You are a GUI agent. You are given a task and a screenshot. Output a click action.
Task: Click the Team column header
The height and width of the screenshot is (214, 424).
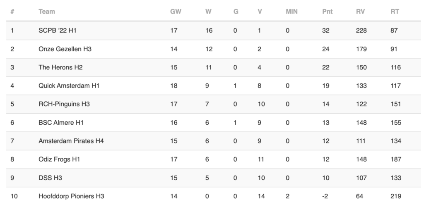[x=46, y=12]
